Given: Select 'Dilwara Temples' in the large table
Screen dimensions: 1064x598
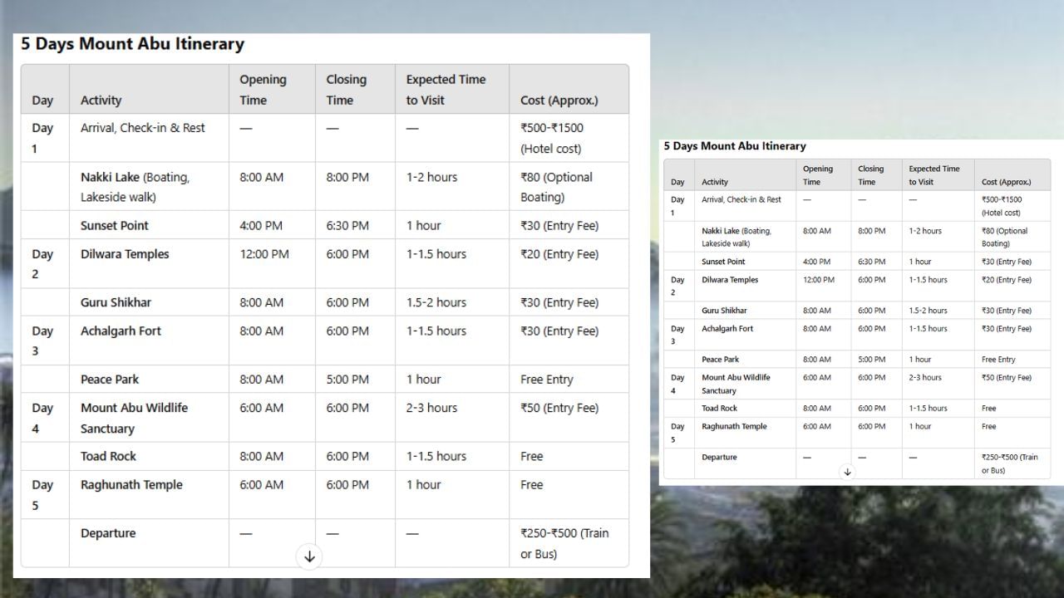Looking at the screenshot, I should point(125,254).
